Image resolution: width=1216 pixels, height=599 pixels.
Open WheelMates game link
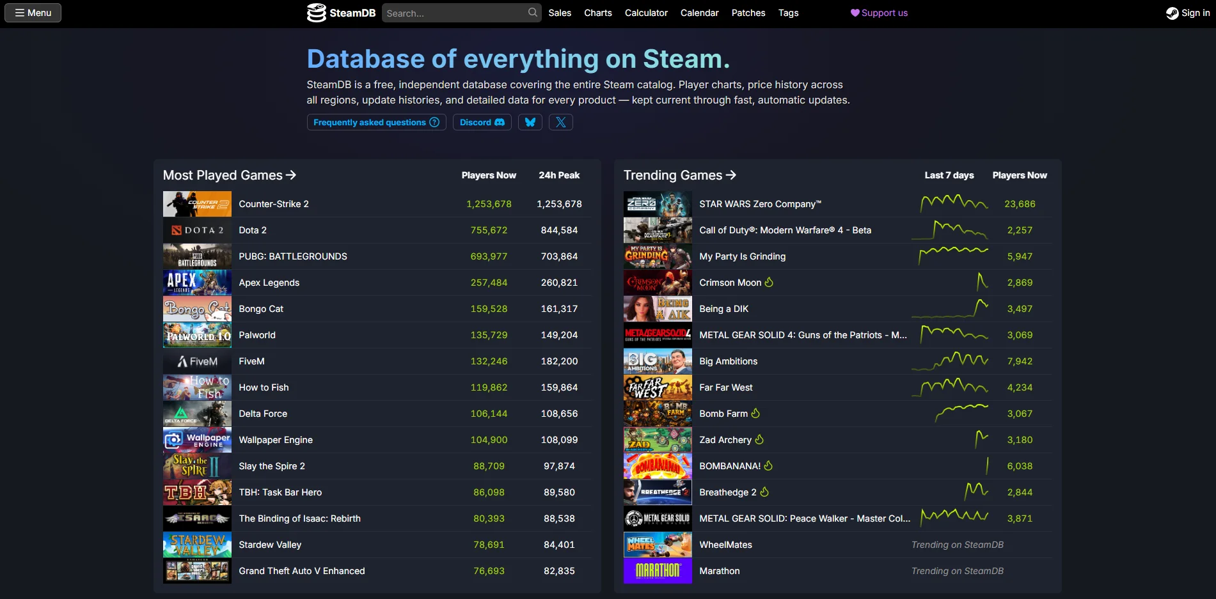tap(726, 545)
